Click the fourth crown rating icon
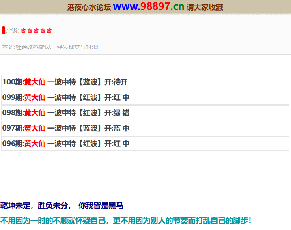This screenshot has height=230, width=291. 43,31
